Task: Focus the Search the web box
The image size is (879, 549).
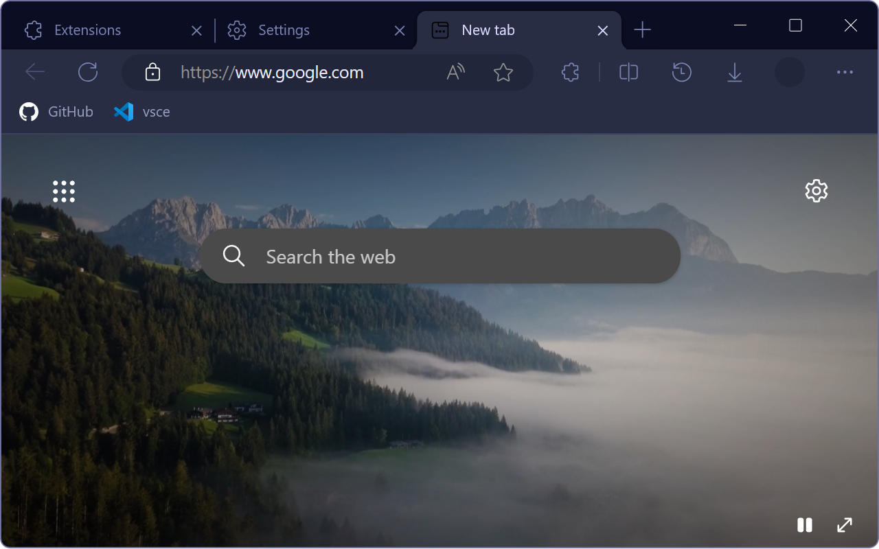Action: pyautogui.click(x=440, y=256)
